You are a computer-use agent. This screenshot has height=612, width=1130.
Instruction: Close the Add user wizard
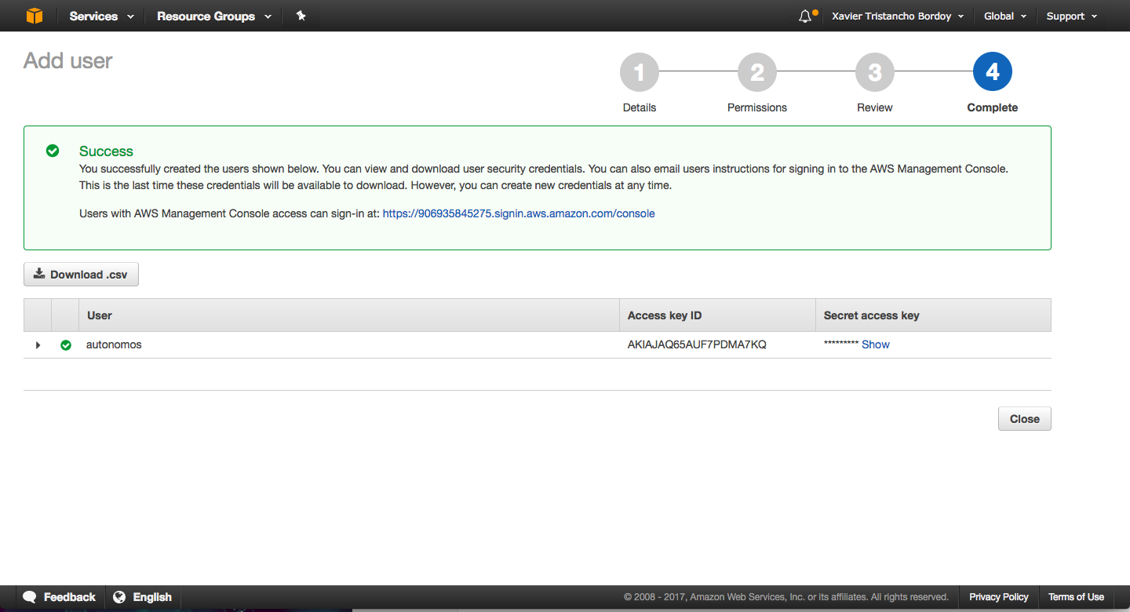click(x=1024, y=419)
